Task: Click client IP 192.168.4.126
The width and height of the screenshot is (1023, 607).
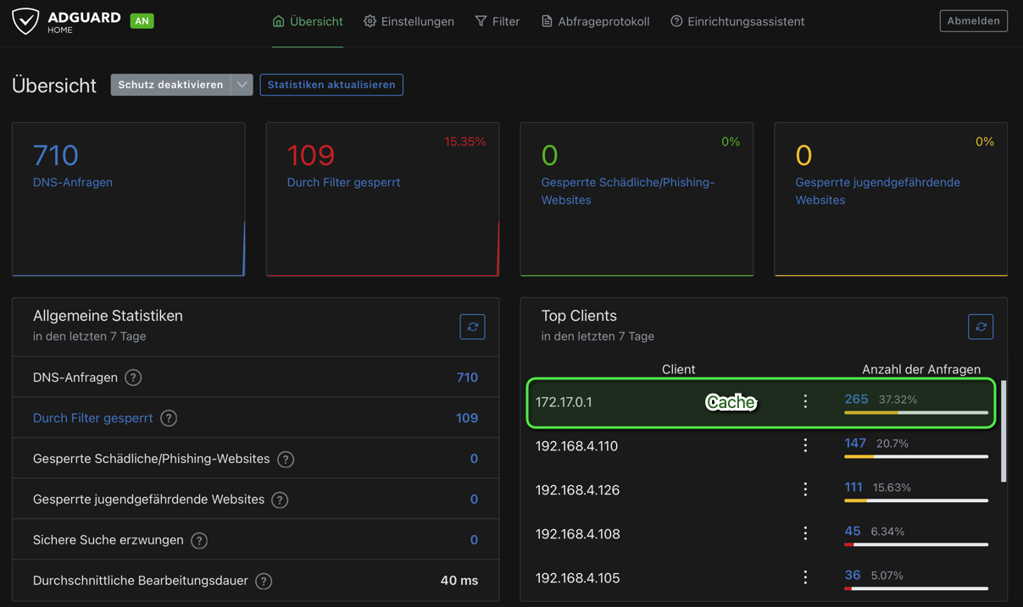Action: coord(577,490)
